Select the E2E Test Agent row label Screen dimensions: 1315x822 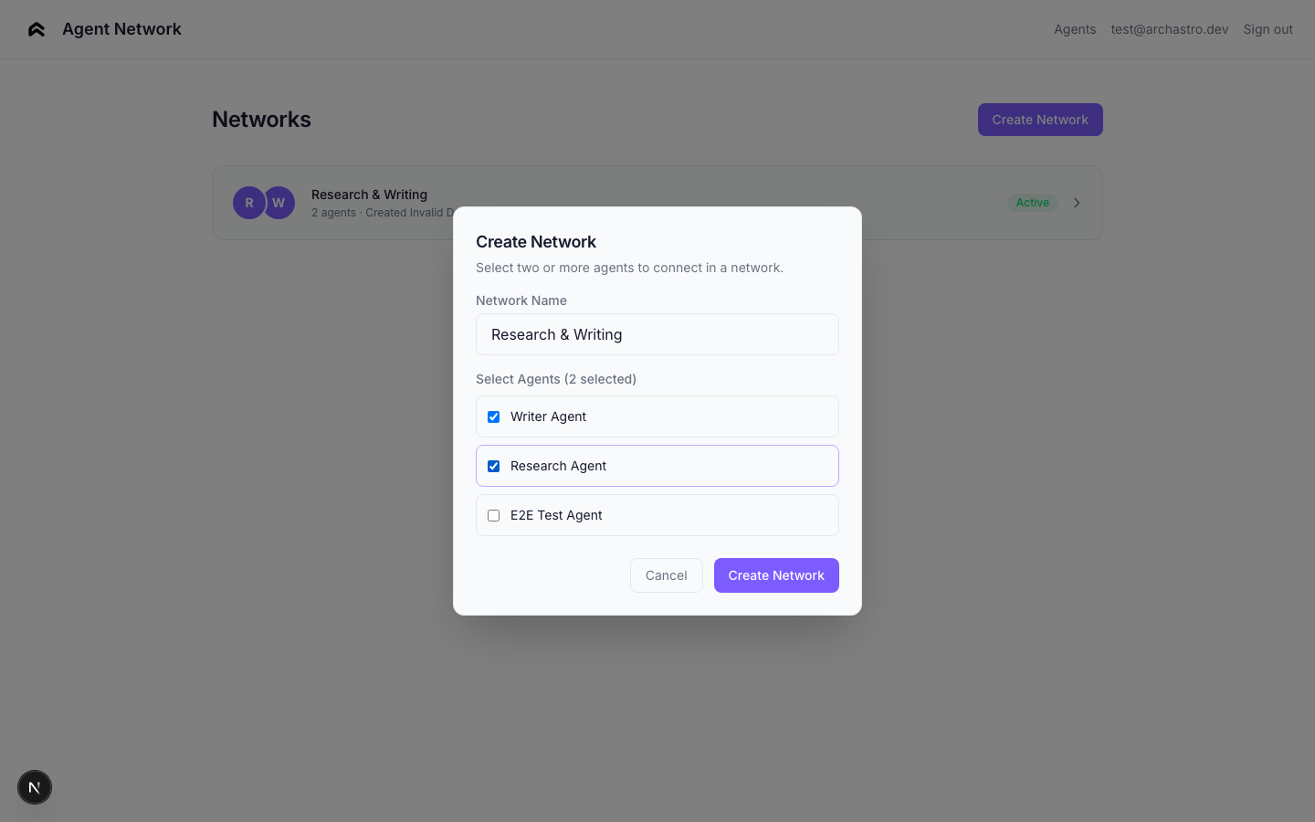click(x=556, y=515)
